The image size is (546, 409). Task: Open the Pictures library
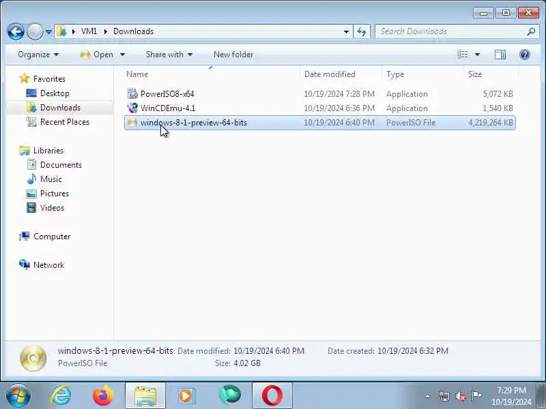55,194
